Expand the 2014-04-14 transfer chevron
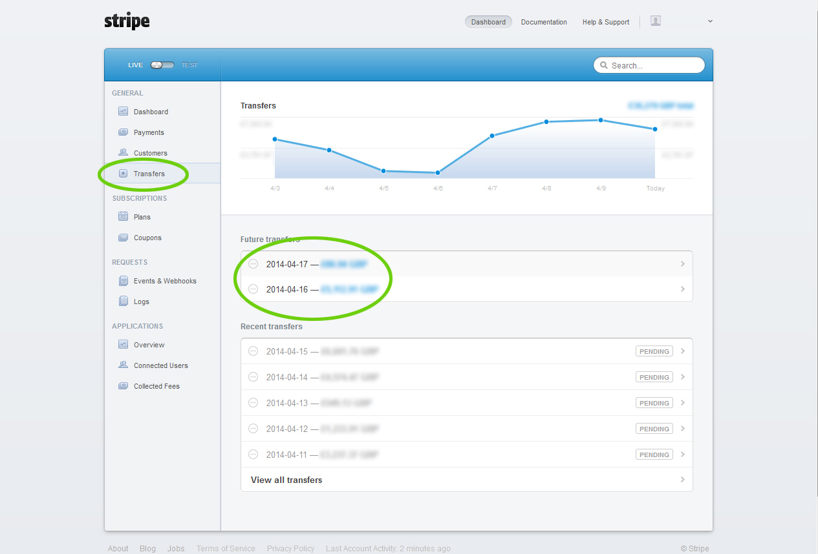818x554 pixels. pos(683,377)
